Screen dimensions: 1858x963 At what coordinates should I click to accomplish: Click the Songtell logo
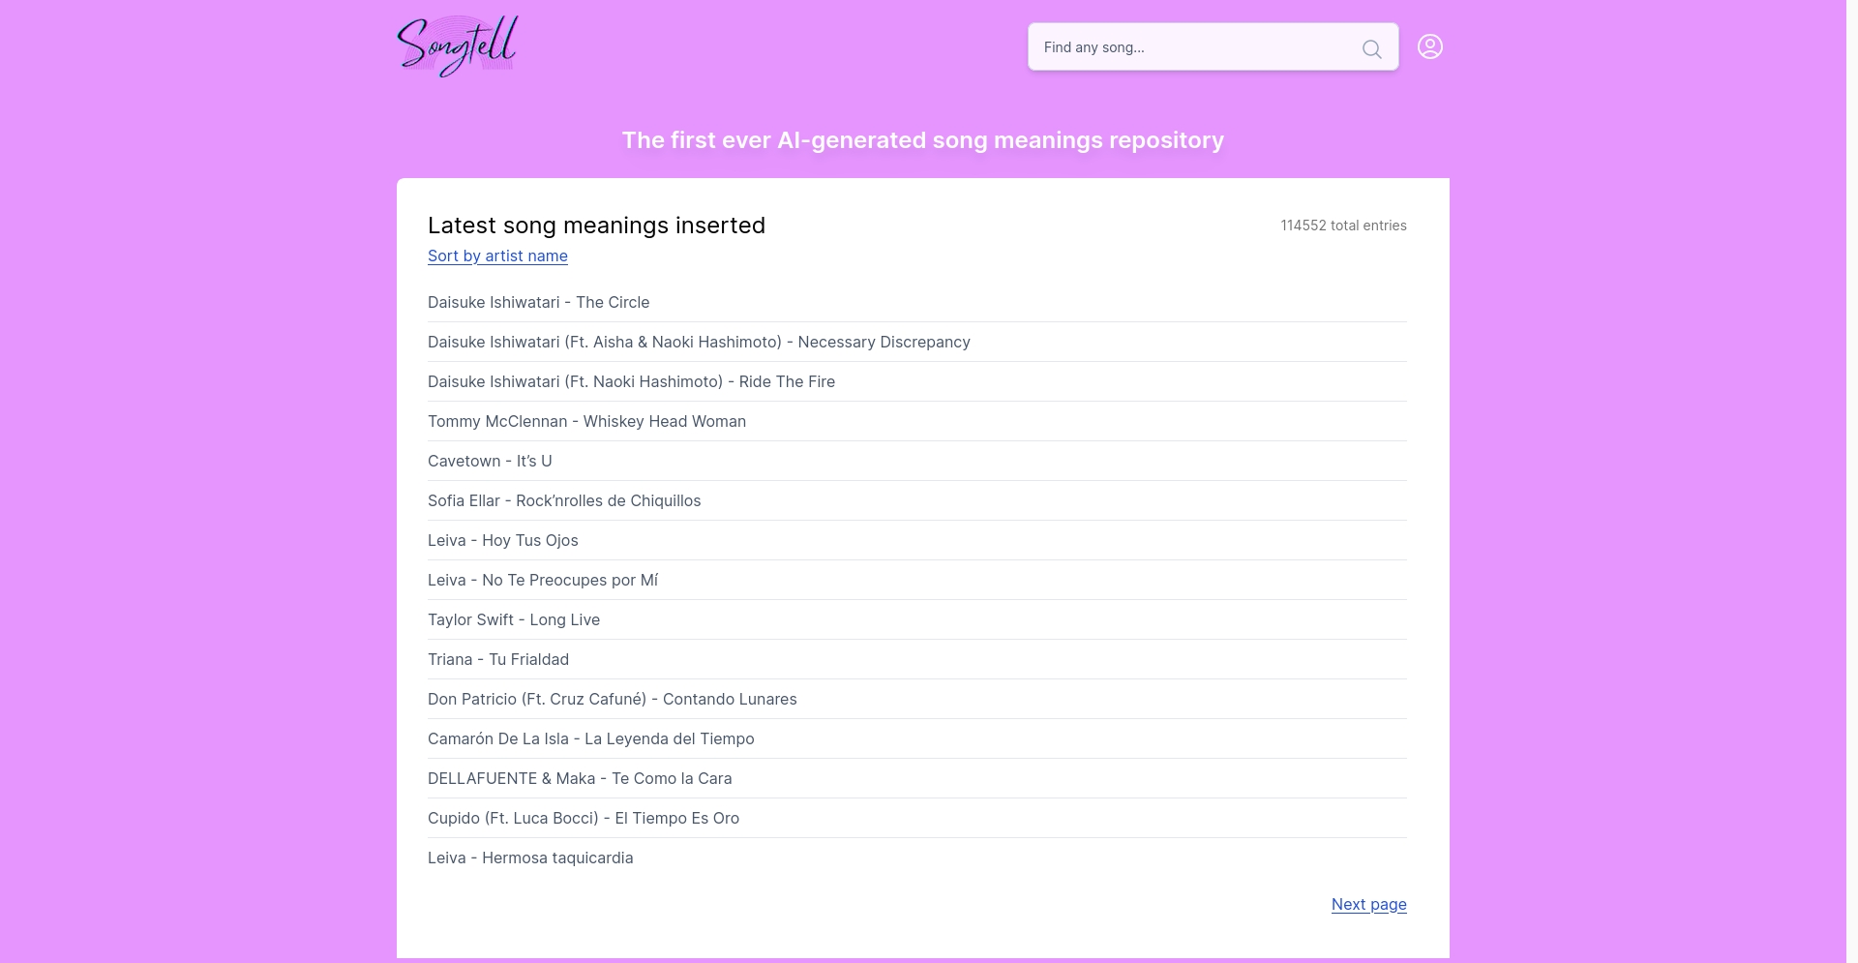(x=458, y=45)
